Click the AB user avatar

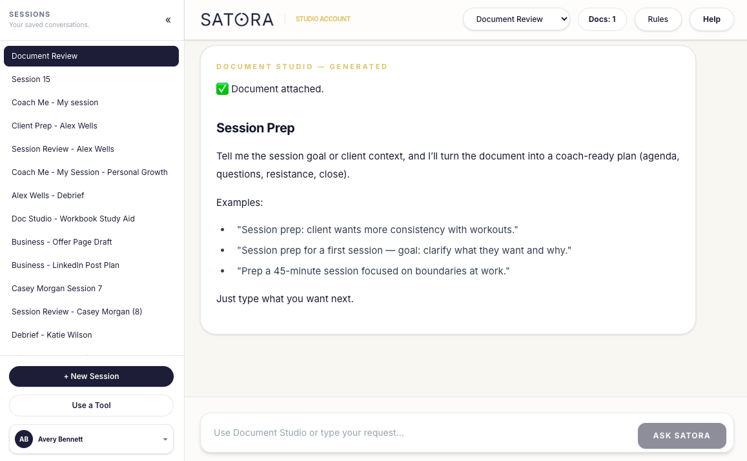click(24, 439)
